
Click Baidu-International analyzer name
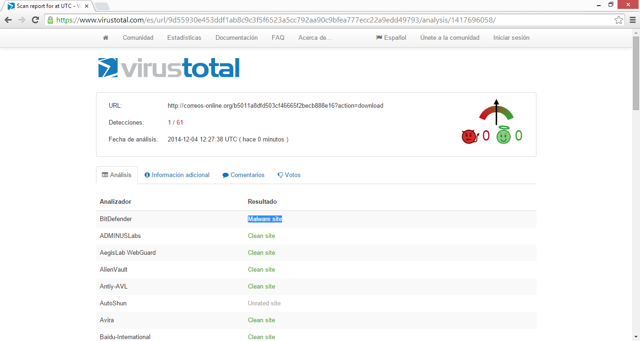pos(125,337)
